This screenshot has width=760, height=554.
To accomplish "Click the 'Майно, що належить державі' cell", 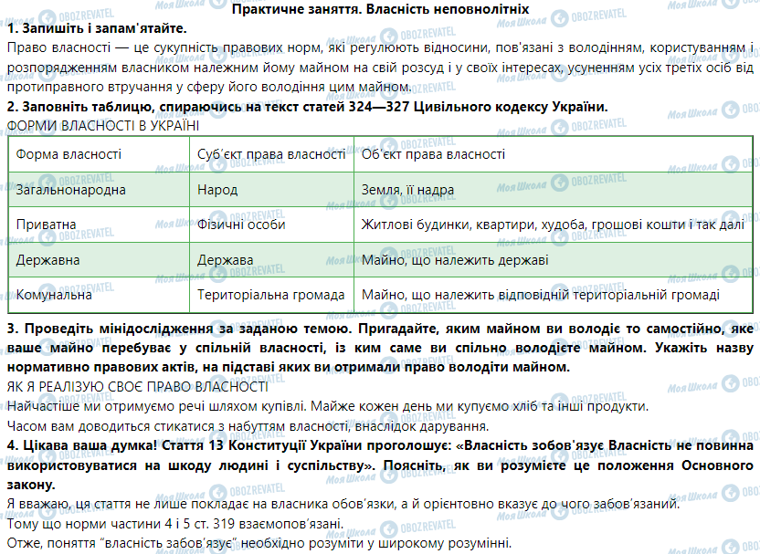I will (x=454, y=260).
